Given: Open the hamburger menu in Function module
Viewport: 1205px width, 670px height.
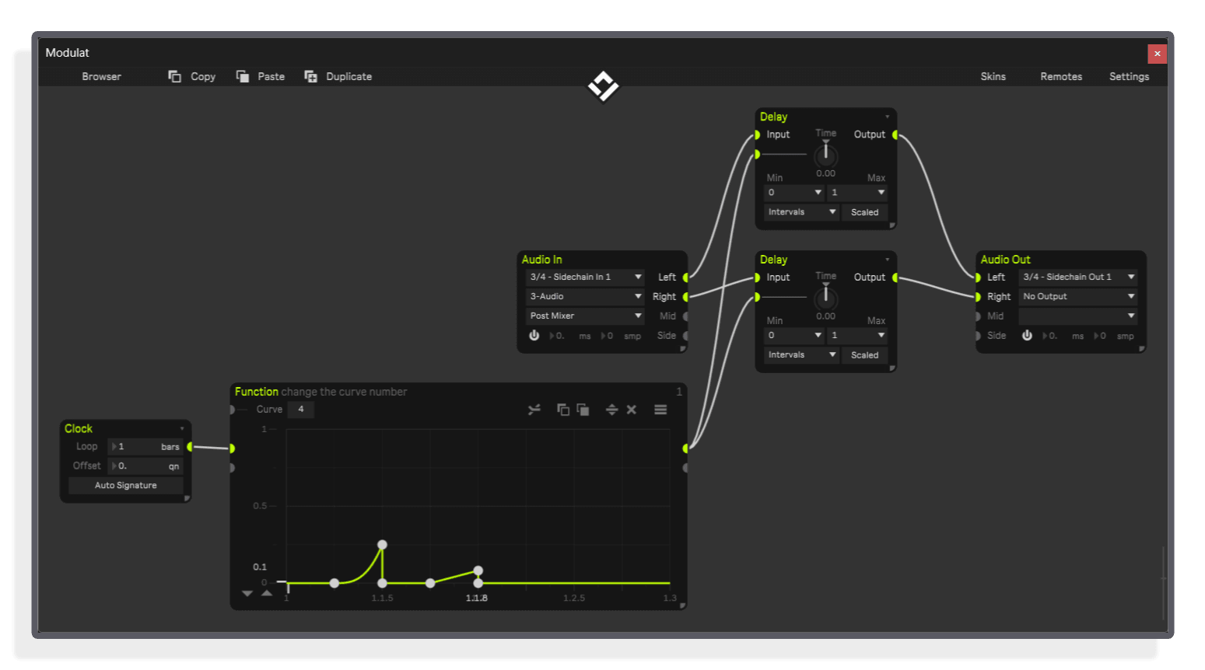Looking at the screenshot, I should [x=660, y=410].
